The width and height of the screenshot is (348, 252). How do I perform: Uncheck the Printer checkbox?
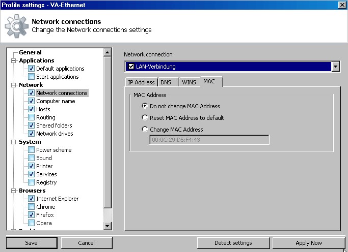pyautogui.click(x=31, y=166)
